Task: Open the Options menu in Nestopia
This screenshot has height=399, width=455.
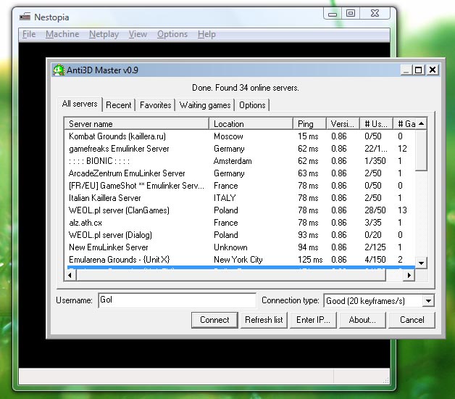Action: click(x=172, y=34)
